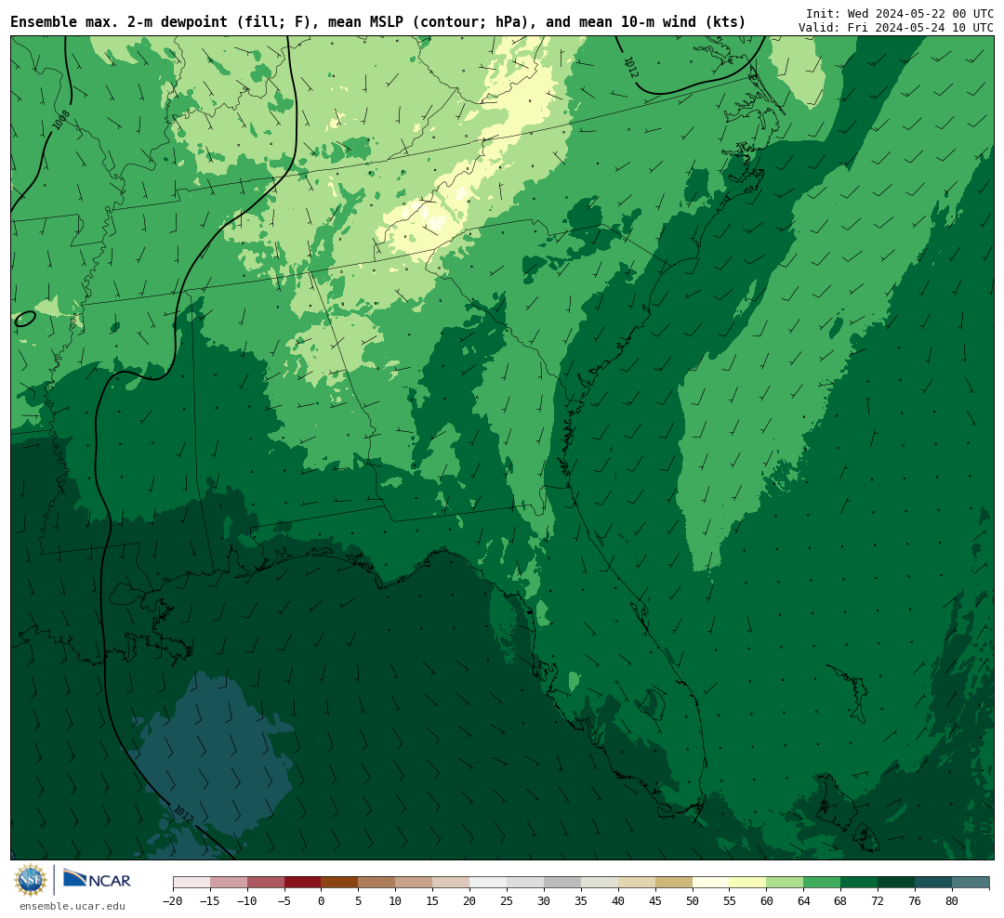Click the 30 colorbar tick label

coord(544,900)
